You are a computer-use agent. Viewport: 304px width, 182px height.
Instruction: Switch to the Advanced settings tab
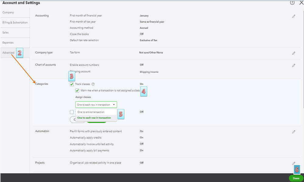pos(9,53)
